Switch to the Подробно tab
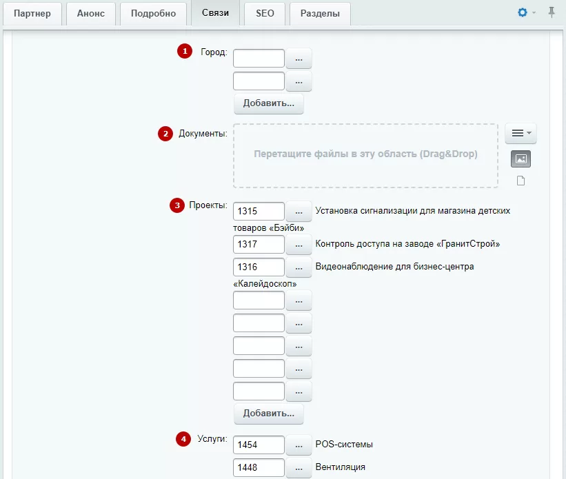This screenshot has height=479, width=566. pyautogui.click(x=153, y=13)
